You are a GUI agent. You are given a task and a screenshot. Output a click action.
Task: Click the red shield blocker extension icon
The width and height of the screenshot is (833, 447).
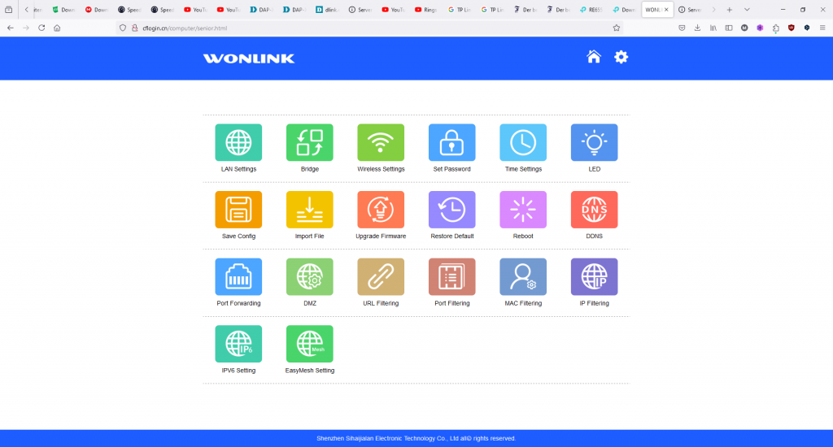coord(792,28)
